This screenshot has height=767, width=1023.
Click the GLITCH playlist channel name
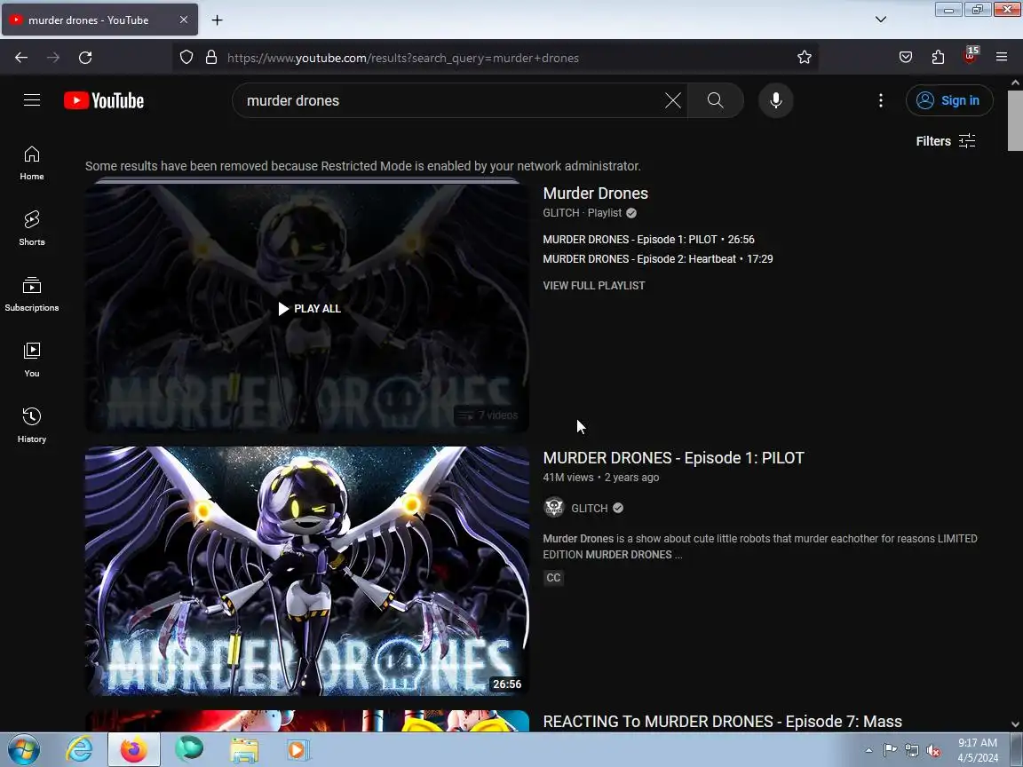pyautogui.click(x=561, y=213)
